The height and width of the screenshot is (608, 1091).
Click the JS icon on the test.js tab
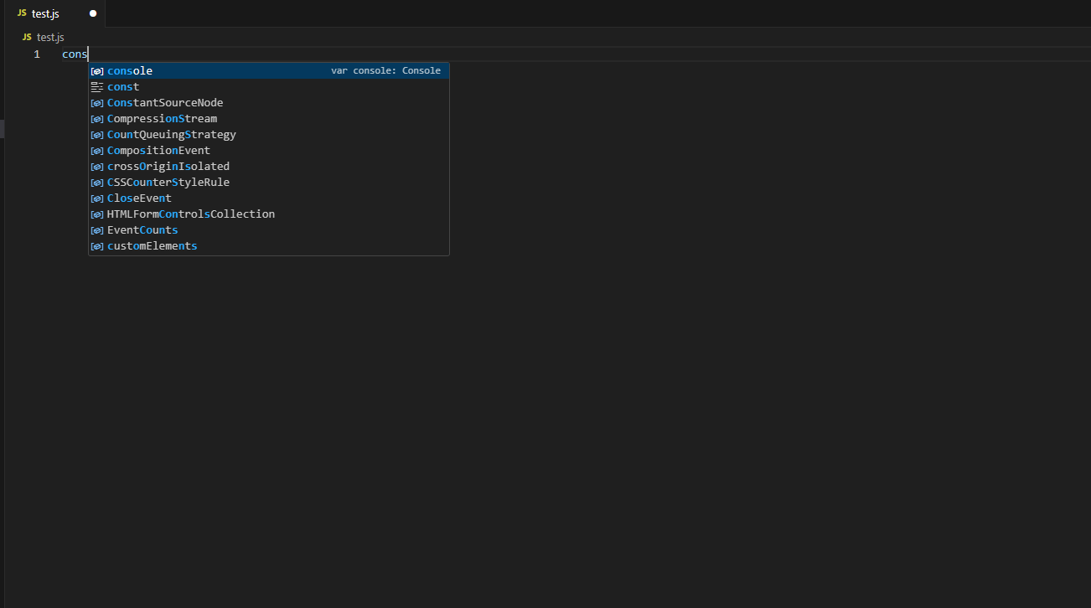click(x=22, y=13)
